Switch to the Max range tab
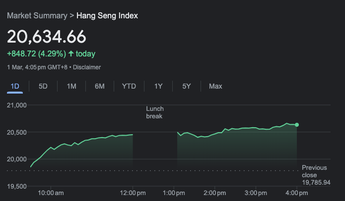 click(x=215, y=86)
